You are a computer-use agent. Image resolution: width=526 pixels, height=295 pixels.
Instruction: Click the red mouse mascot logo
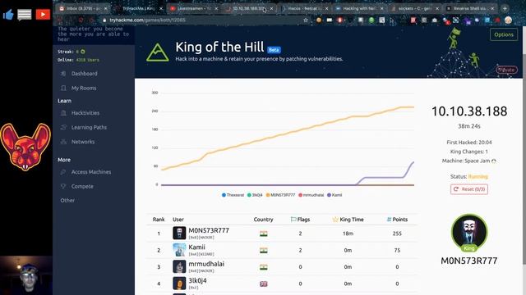click(25, 147)
